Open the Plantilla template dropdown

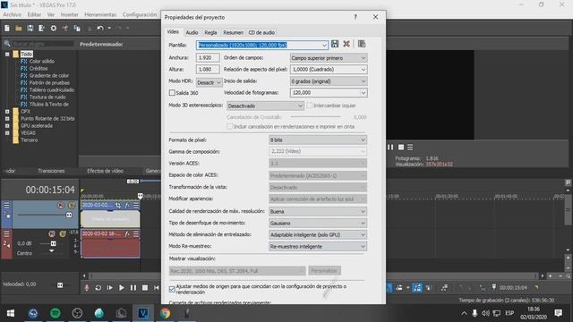pos(324,45)
